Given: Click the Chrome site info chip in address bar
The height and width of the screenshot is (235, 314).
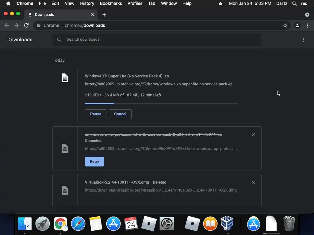Looking at the screenshot, I should pos(48,25).
